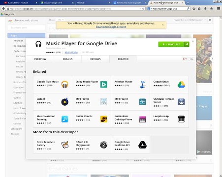Image resolution: width=222 pixels, height=177 pixels.
Task: Select Apps in the Web Store sidebar
Action: click(x=26, y=35)
